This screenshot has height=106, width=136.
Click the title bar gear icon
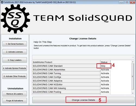pos(2,2)
